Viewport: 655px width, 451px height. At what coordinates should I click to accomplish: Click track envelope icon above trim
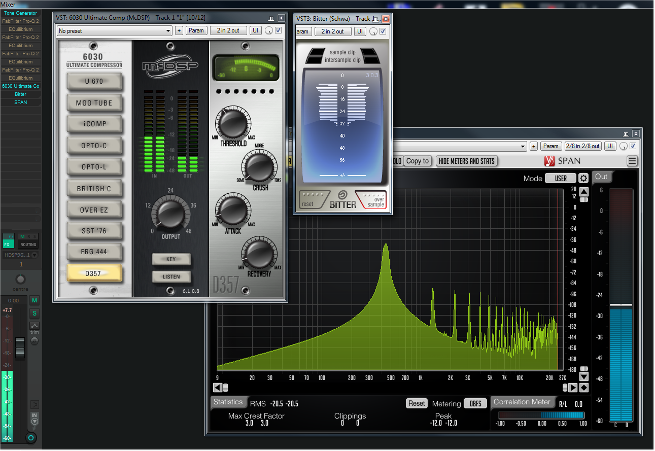coord(35,325)
